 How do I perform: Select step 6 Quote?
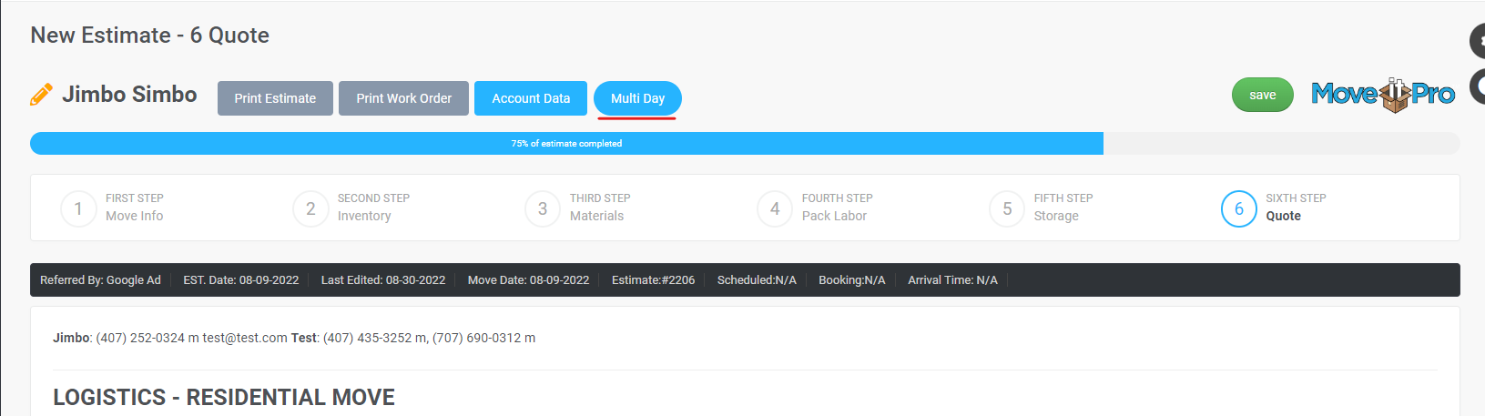pos(1239,208)
